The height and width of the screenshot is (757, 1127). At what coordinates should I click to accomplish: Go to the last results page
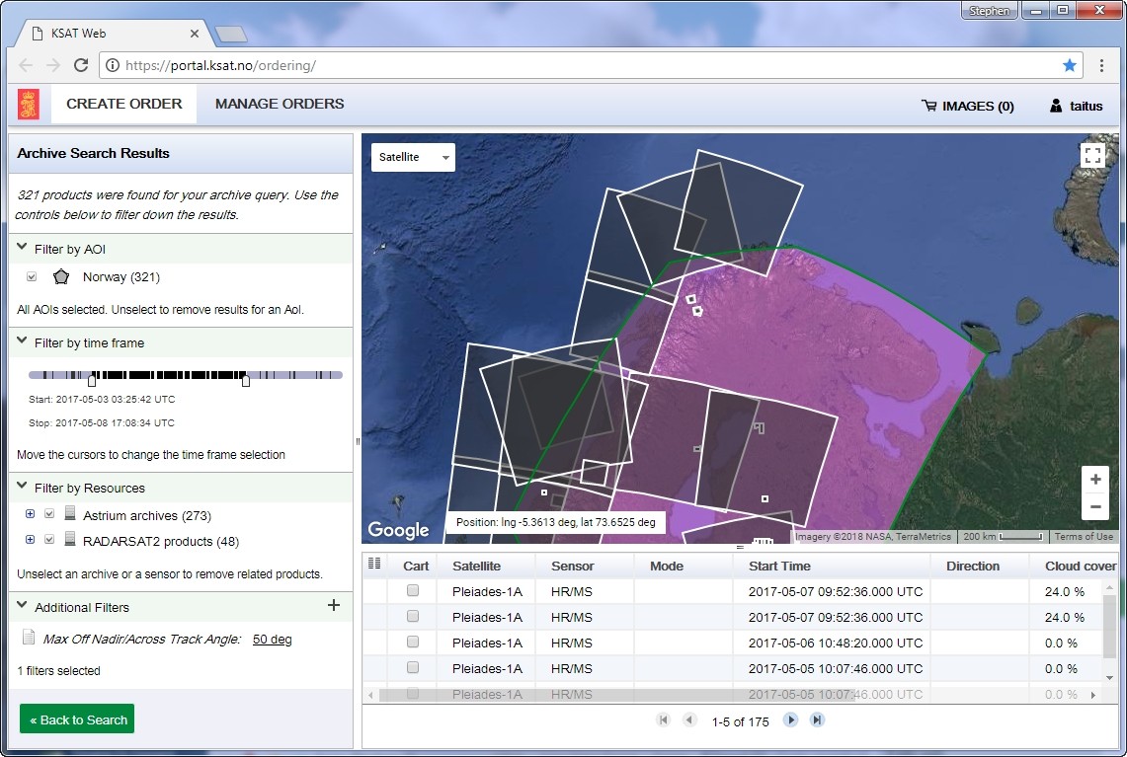pyautogui.click(x=817, y=720)
